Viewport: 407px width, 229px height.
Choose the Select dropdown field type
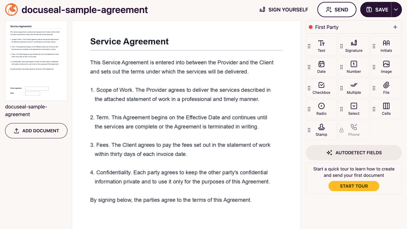click(354, 109)
